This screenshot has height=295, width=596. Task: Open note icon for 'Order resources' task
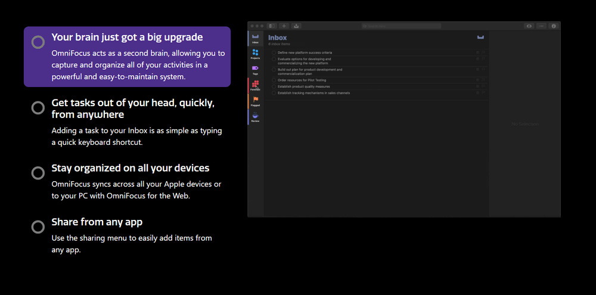pos(478,80)
